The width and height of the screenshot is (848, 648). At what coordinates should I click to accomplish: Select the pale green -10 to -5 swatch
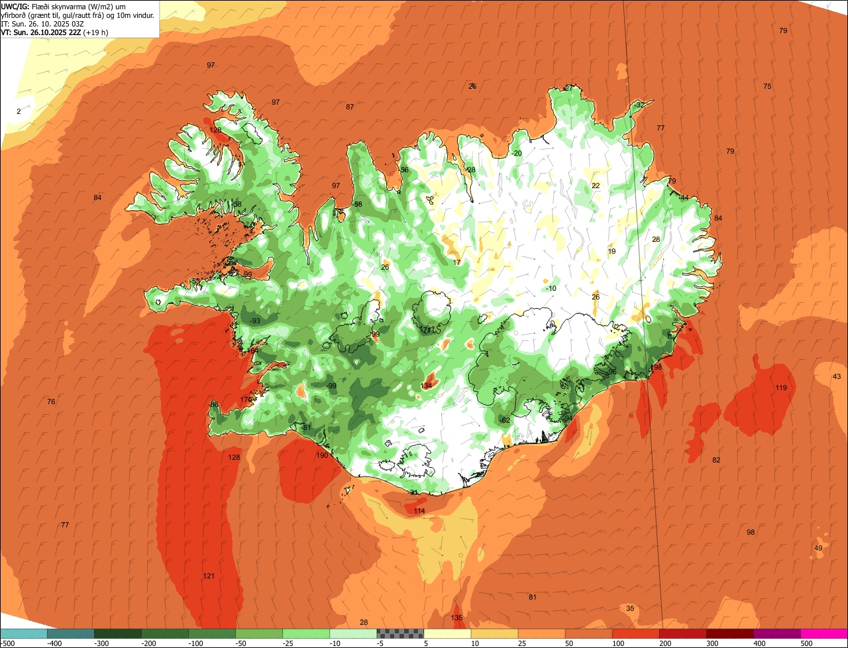coord(353,633)
